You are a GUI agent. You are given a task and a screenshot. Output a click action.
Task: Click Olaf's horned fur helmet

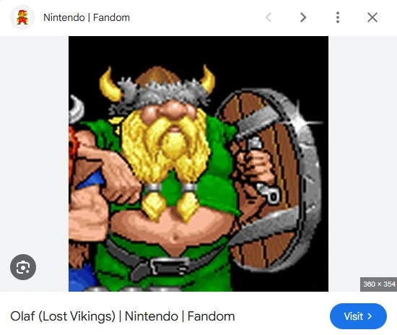click(158, 84)
